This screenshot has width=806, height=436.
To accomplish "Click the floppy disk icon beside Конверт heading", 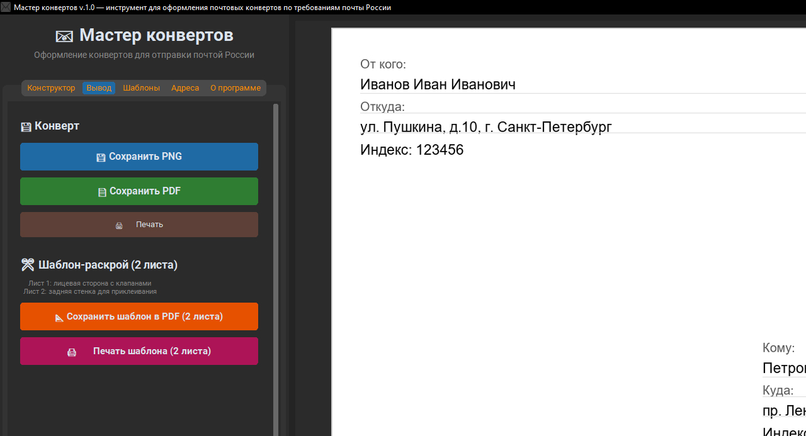I will [x=26, y=126].
